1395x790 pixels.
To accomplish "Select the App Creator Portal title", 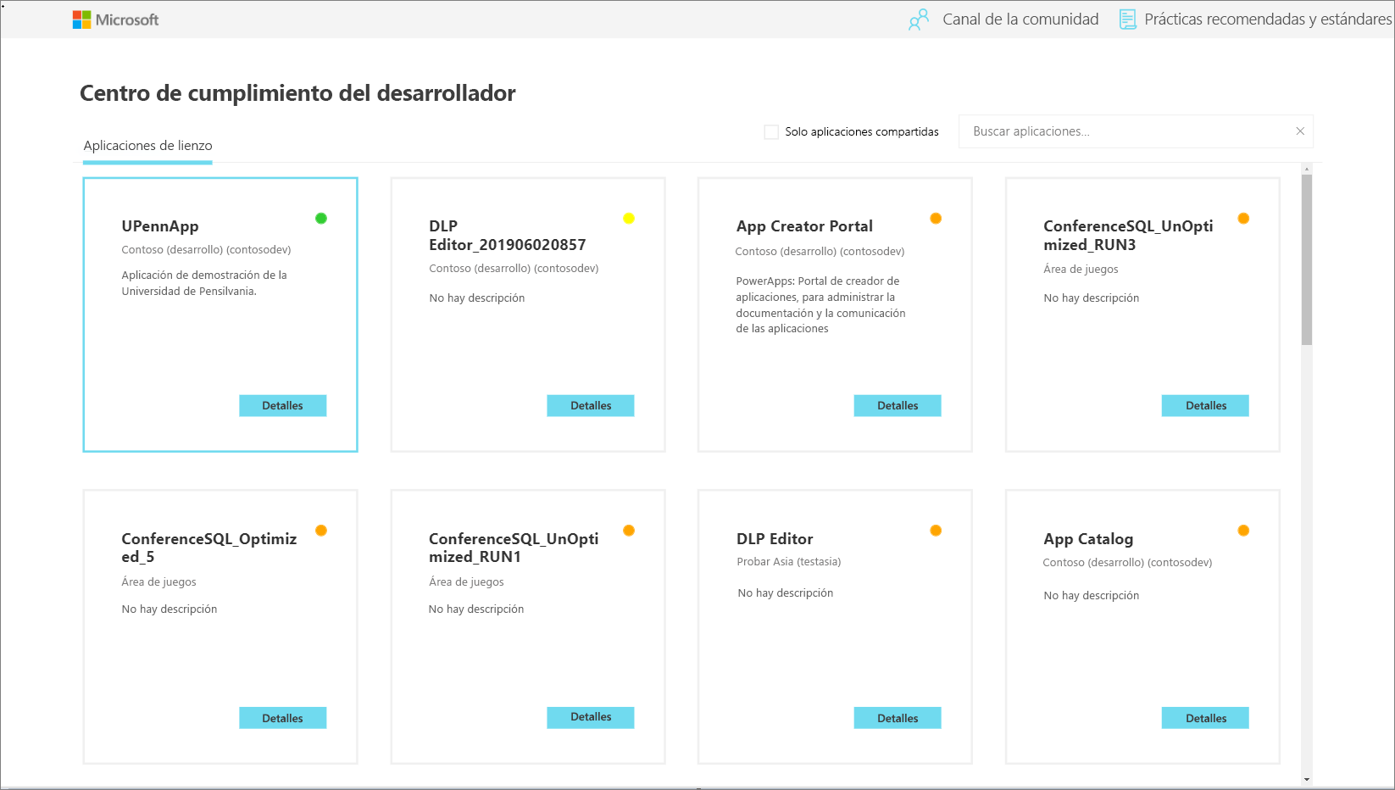I will (x=804, y=226).
